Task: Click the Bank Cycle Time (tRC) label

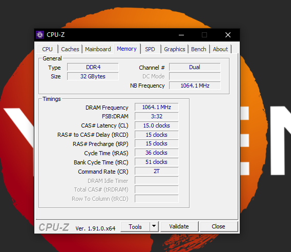Action: click(x=101, y=162)
